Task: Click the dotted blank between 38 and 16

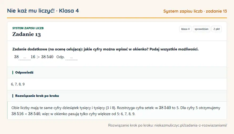Action: click(25, 58)
